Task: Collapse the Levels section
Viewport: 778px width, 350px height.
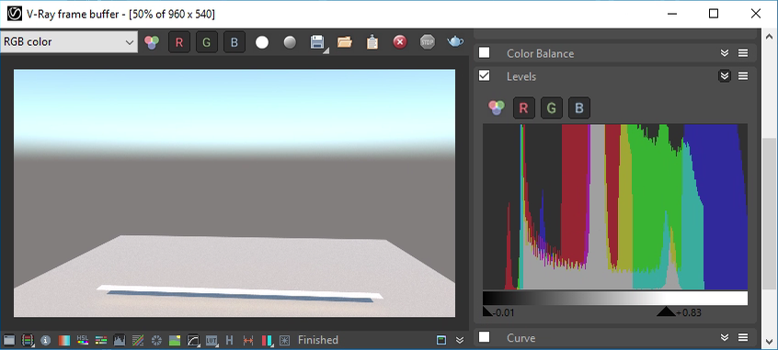Action: coord(725,76)
